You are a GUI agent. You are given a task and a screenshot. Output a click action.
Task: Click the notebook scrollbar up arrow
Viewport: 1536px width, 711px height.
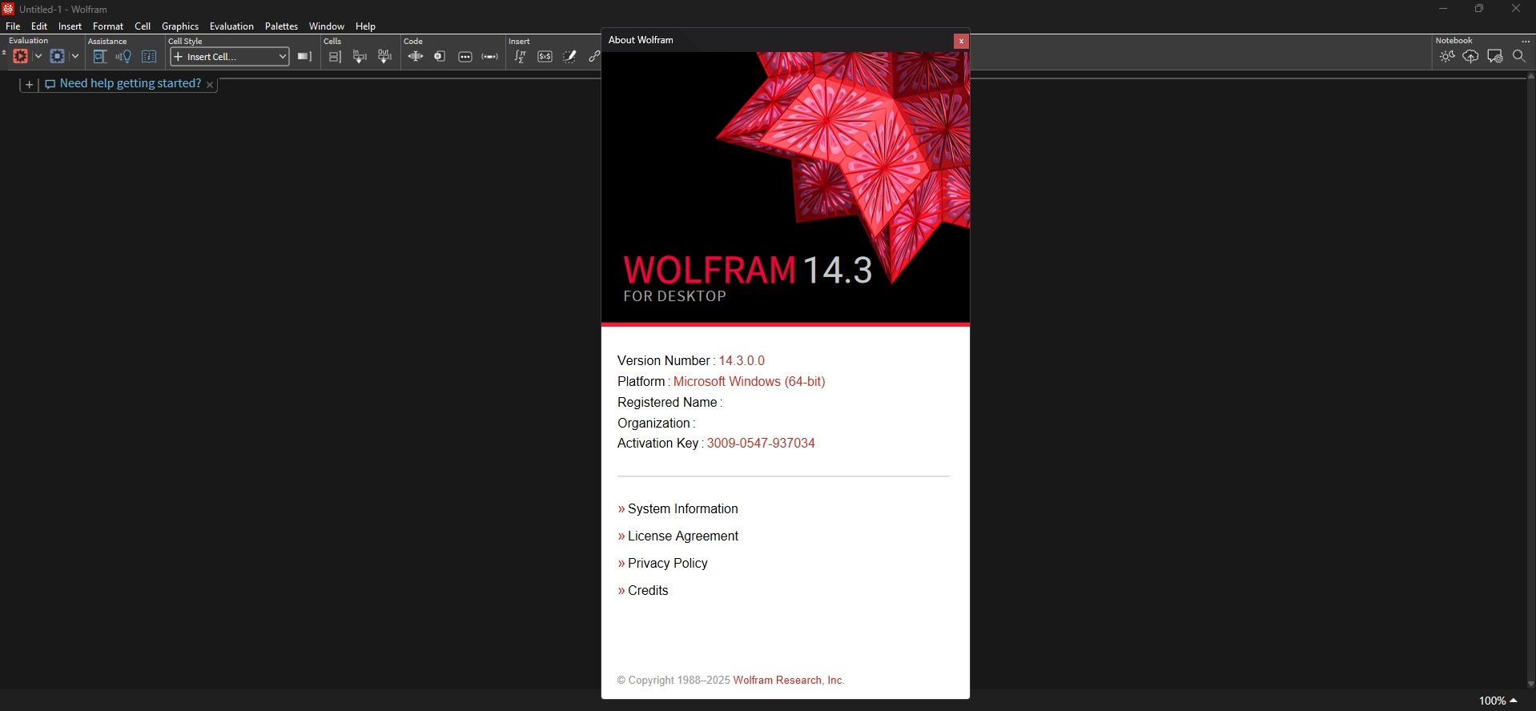coord(1531,77)
